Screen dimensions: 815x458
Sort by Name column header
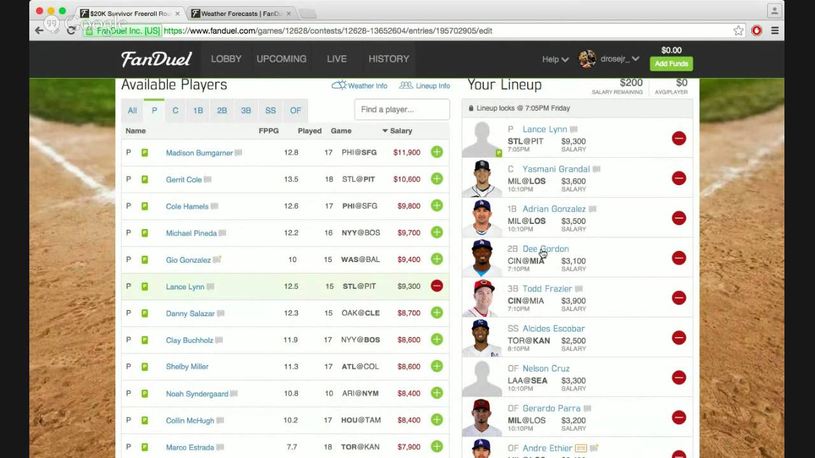pyautogui.click(x=136, y=130)
